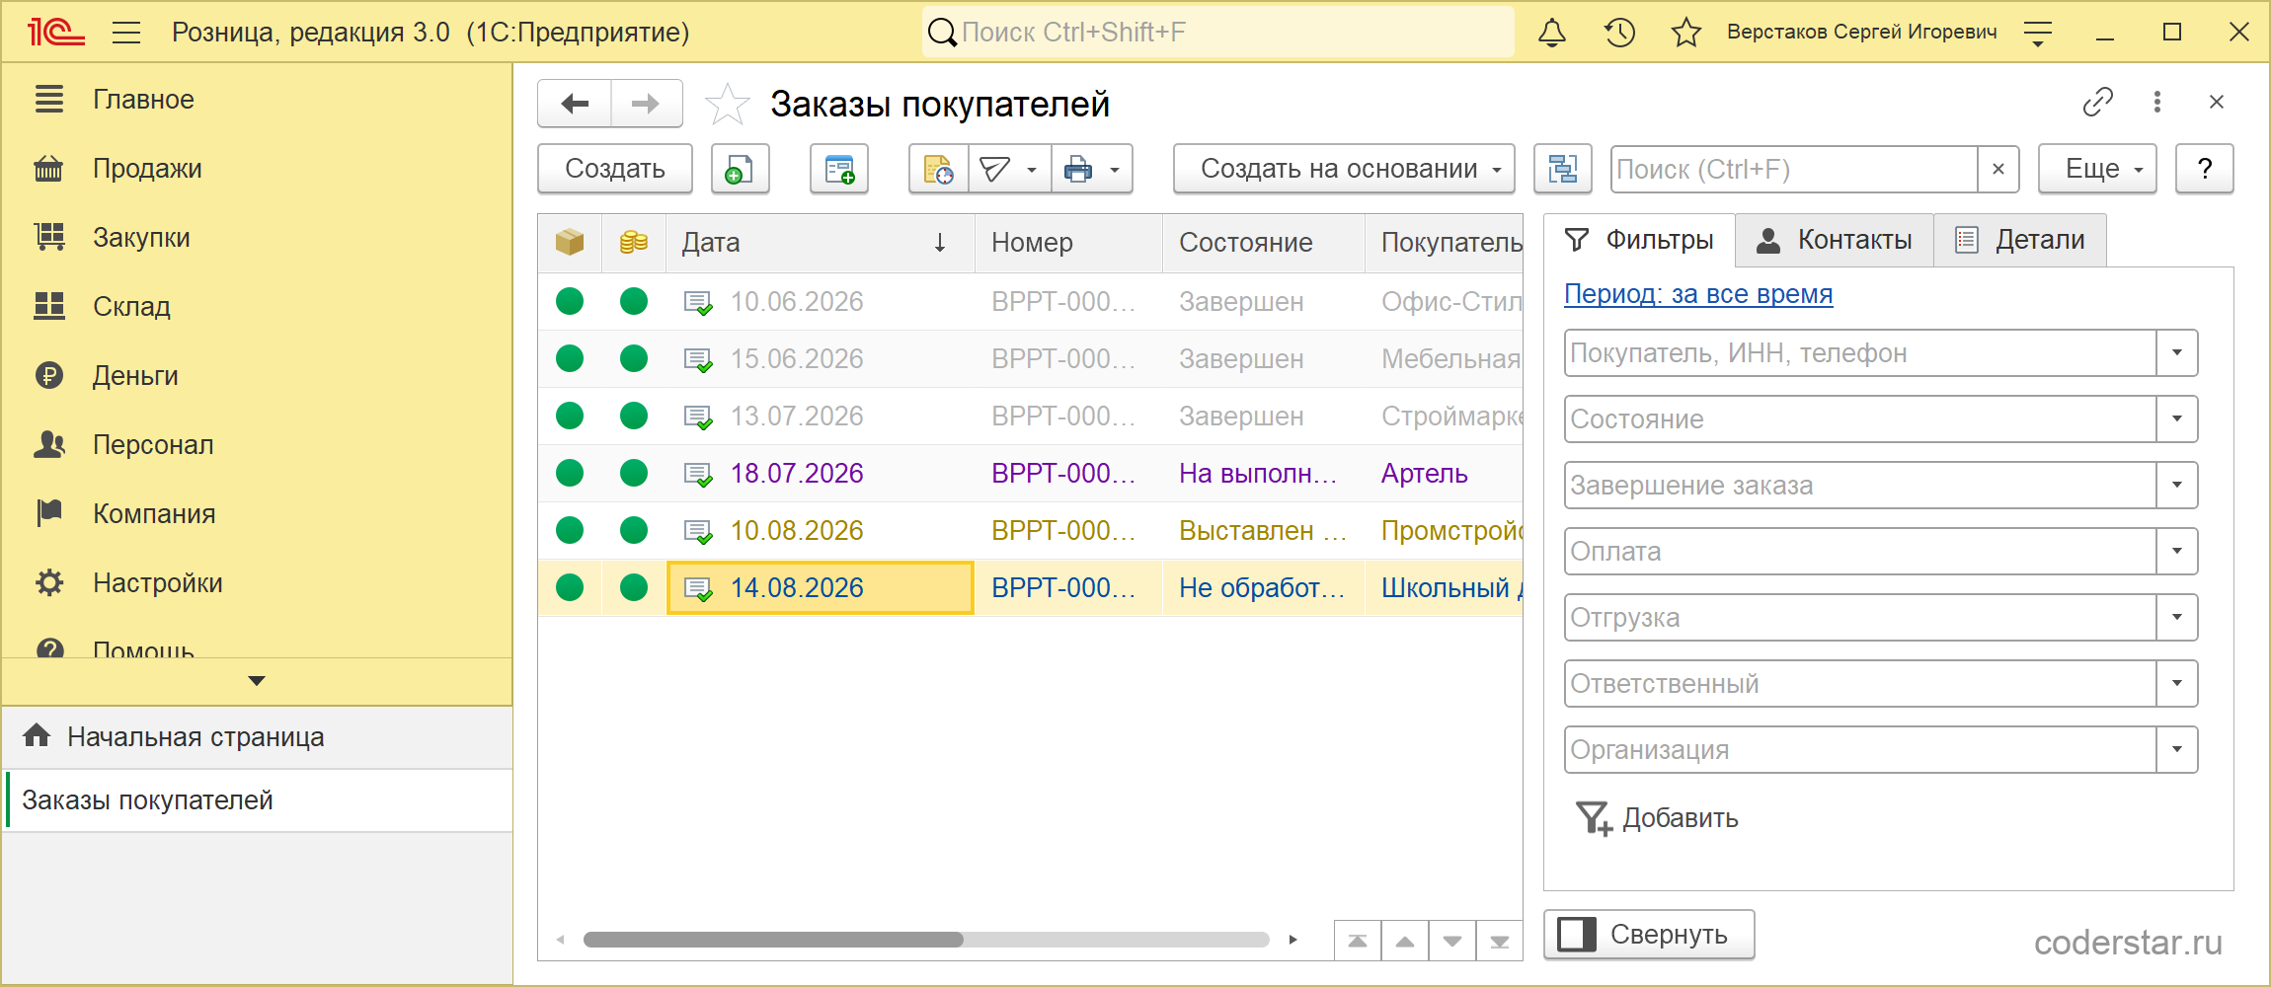Click the box column header icon
Screen dimensions: 2271x987
point(570,242)
